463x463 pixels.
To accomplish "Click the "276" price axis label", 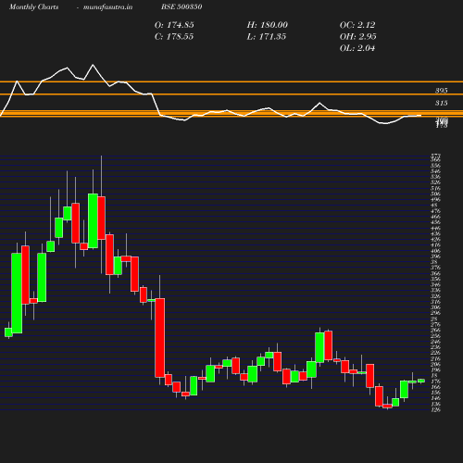I will (x=435, y=325).
